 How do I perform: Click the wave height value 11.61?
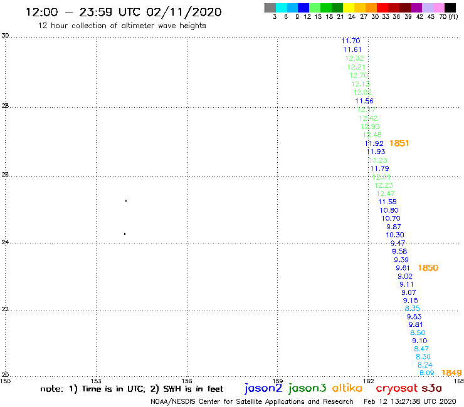point(352,49)
